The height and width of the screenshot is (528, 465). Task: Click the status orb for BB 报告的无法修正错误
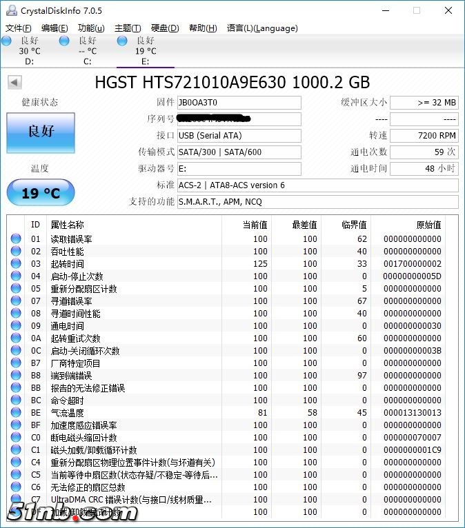[x=16, y=387]
